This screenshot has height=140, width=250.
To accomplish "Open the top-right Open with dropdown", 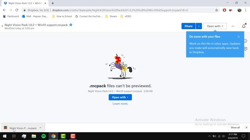I will click(215, 26).
